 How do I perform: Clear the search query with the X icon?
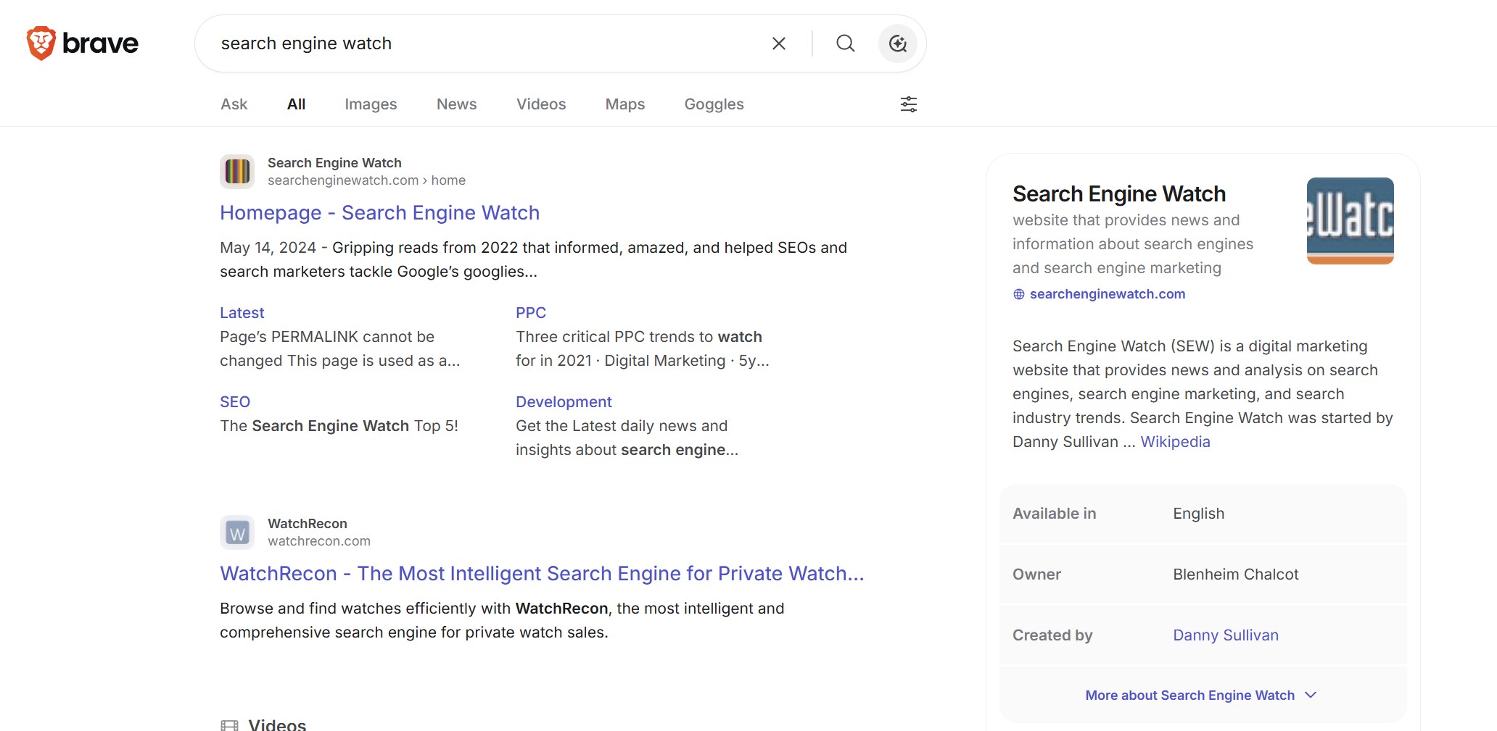pyautogui.click(x=779, y=43)
